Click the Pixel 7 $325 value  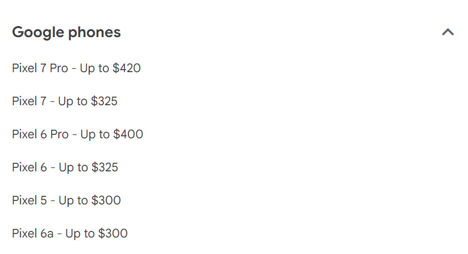(x=104, y=101)
